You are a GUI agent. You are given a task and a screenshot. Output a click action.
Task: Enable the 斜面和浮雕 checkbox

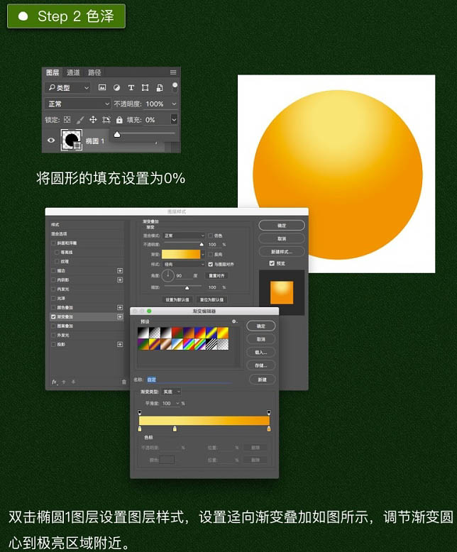pos(53,243)
